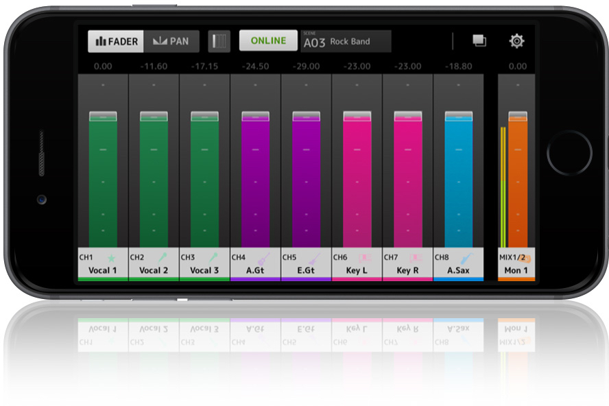Tap the keyboard icon on CH6 Key L

[365, 258]
